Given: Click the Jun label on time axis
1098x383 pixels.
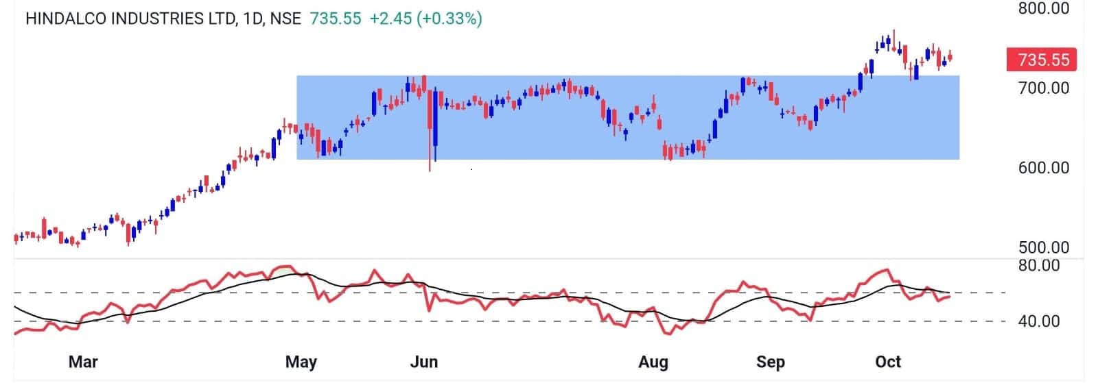Looking at the screenshot, I should (423, 362).
